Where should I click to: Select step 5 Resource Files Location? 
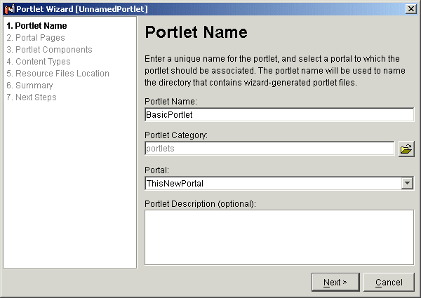pos(58,74)
